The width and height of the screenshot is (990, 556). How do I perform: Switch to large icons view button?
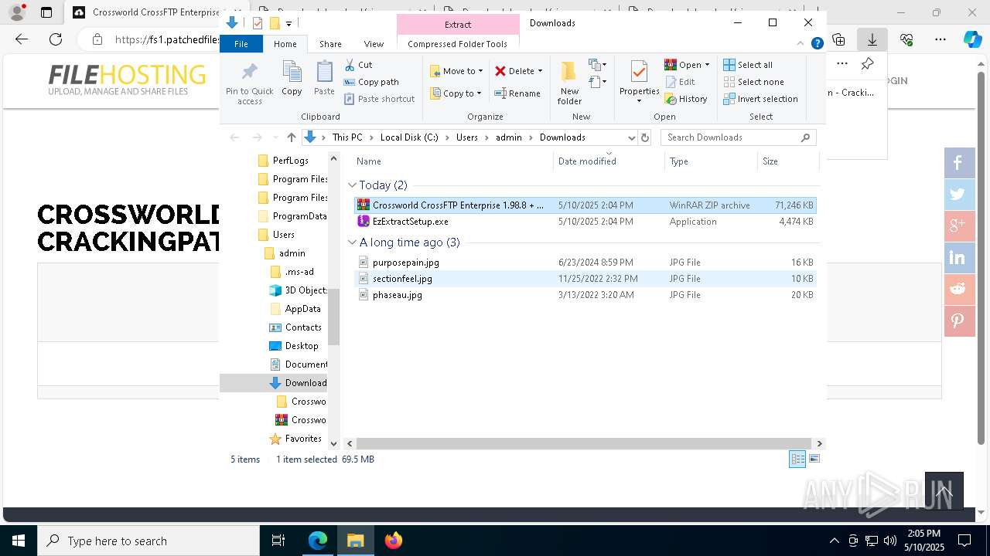pyautogui.click(x=814, y=459)
